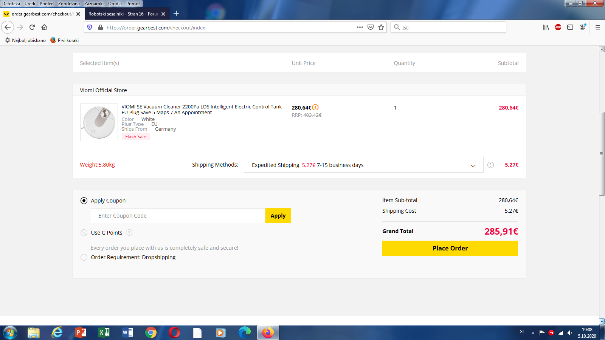This screenshot has height=340, width=605.
Task: Open the Firefox hamburger menu
Action: 597,27
